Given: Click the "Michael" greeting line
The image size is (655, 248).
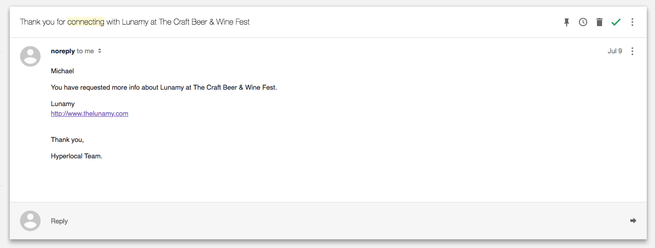Looking at the screenshot, I should click(62, 71).
